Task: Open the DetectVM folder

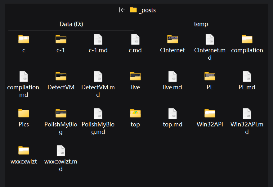Action: 61,77
